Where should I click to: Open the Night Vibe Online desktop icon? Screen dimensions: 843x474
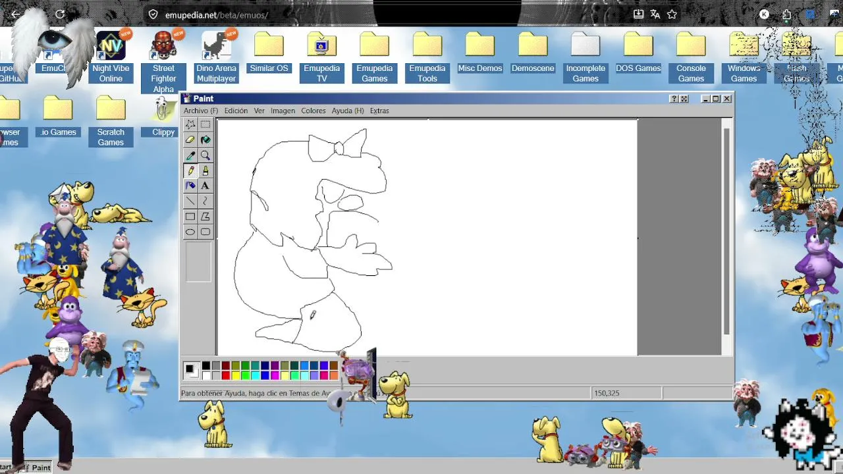pyautogui.click(x=111, y=57)
